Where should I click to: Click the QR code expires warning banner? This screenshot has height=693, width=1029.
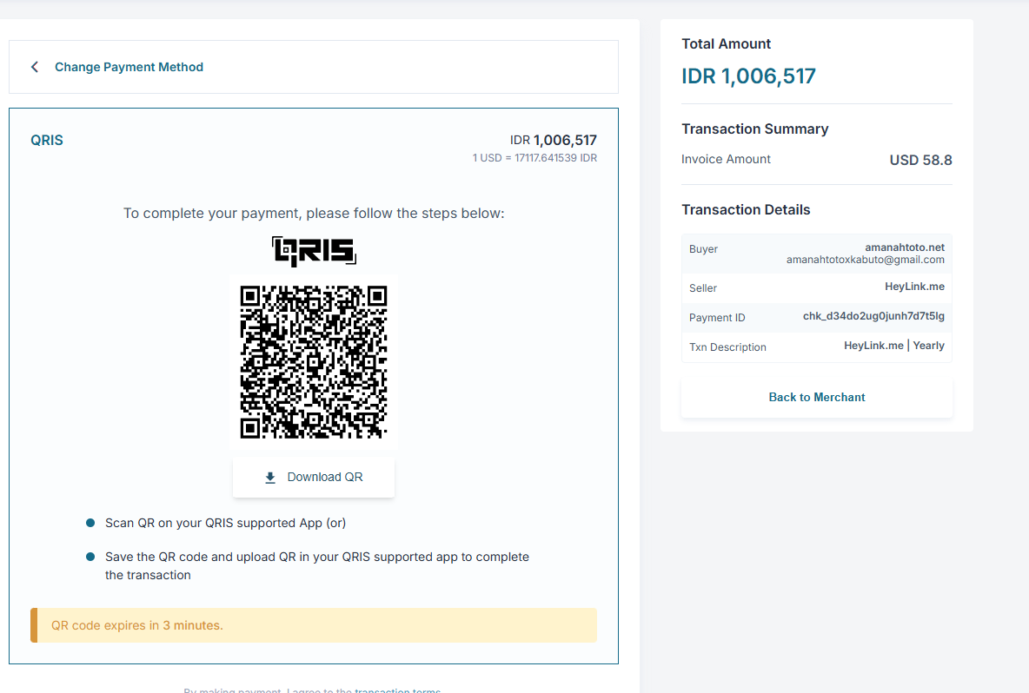(x=314, y=625)
